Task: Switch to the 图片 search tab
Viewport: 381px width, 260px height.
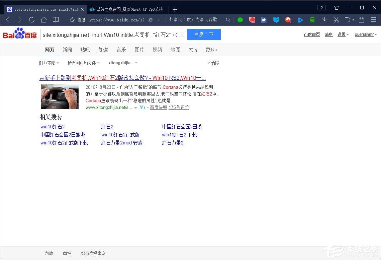Action: click(x=139, y=50)
